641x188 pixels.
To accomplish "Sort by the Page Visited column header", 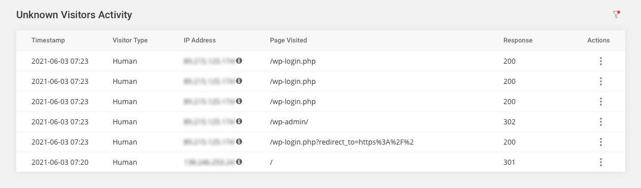I will 288,40.
